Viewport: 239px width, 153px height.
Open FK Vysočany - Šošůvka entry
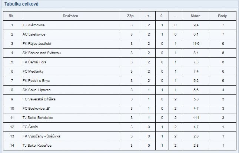point(41,136)
